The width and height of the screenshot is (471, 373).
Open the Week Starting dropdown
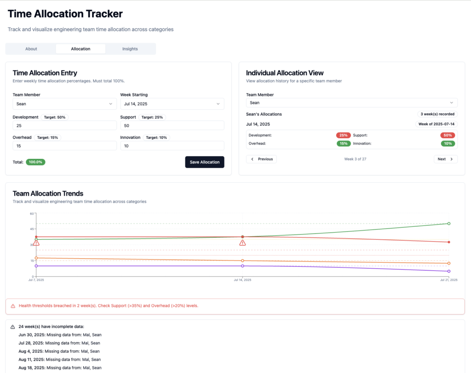tap(172, 104)
